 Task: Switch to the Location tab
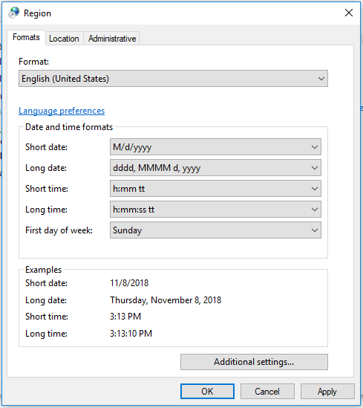[x=64, y=39]
